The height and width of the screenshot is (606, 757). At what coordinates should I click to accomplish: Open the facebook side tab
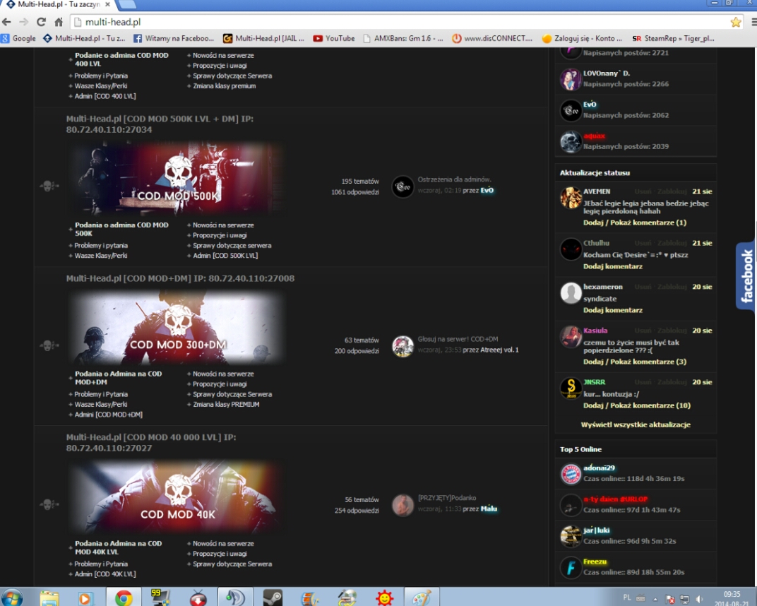746,276
